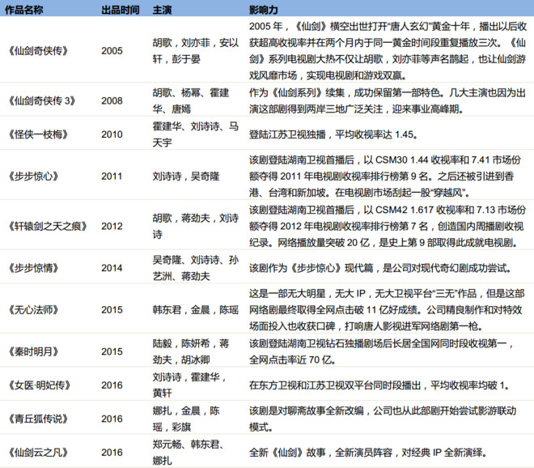Click the 2016 cell in 《女医·明妃传》 row
This screenshot has height=468, width=534.
click(112, 385)
